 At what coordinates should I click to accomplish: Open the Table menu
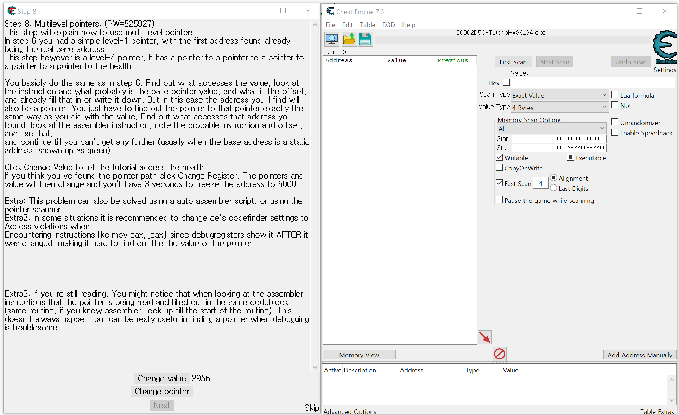point(367,25)
